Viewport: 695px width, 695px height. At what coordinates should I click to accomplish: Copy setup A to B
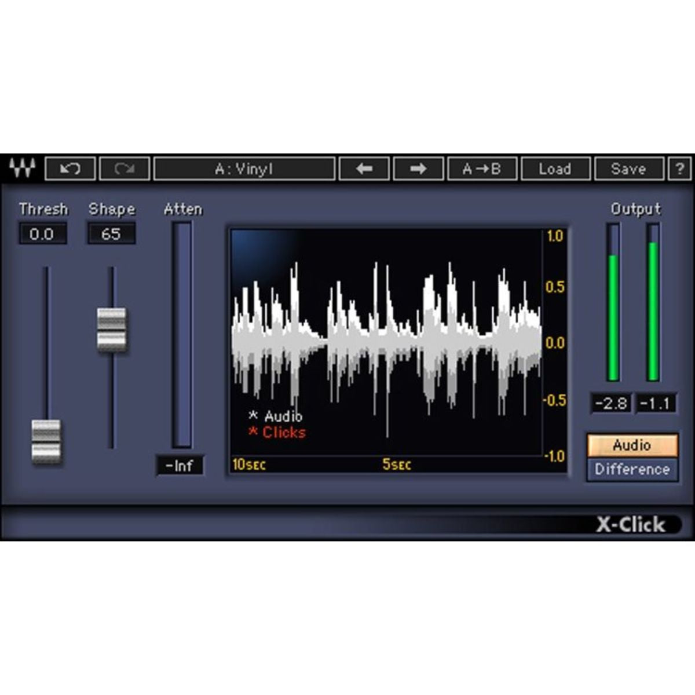[482, 169]
